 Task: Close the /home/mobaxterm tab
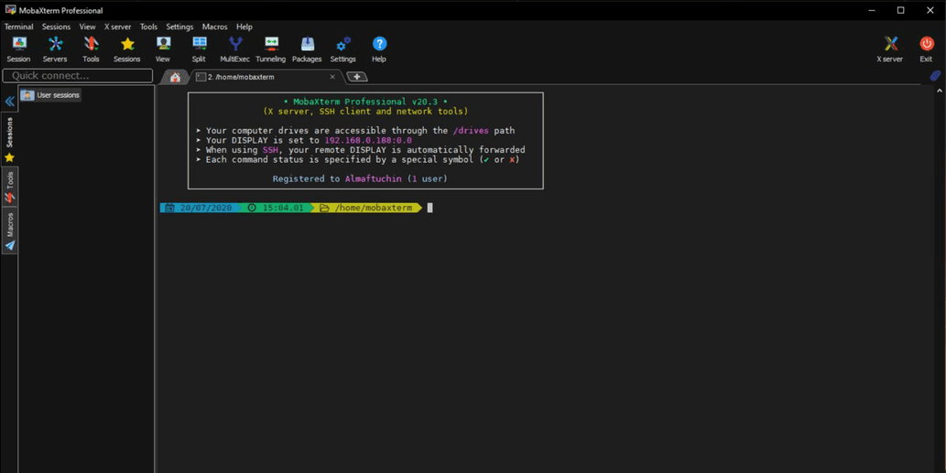[x=332, y=77]
